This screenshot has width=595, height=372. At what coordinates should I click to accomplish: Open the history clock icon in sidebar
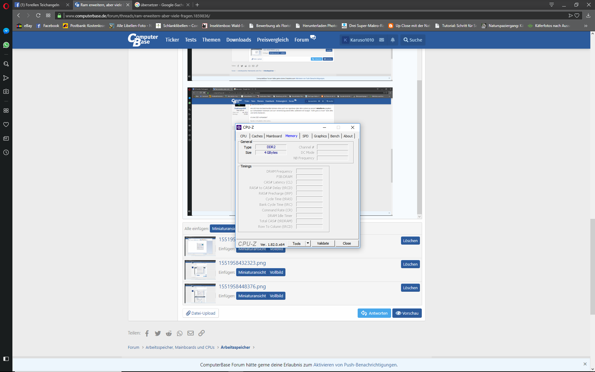(x=6, y=153)
